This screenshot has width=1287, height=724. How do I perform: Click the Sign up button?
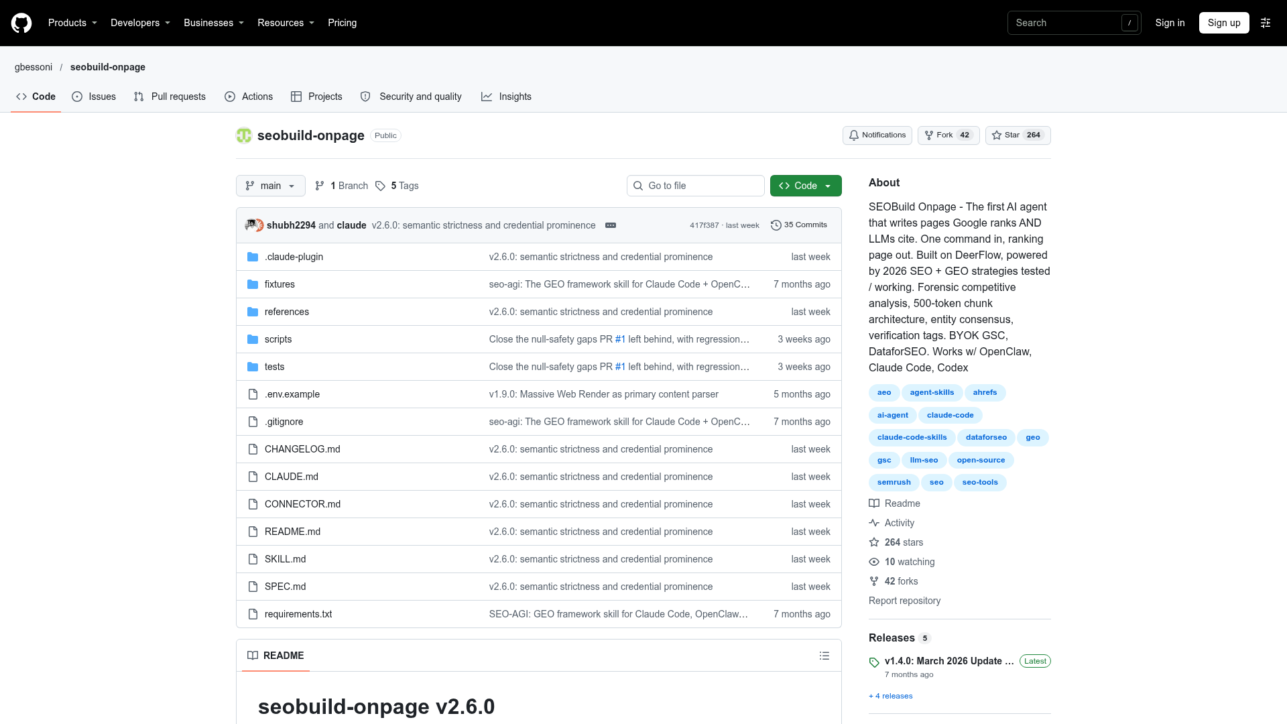pyautogui.click(x=1224, y=23)
